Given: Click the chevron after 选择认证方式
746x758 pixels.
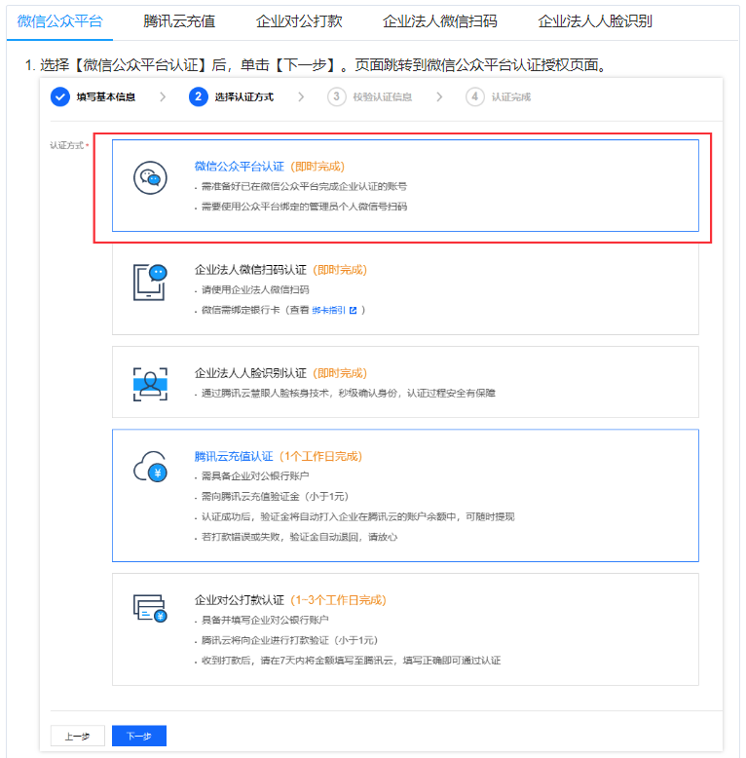Looking at the screenshot, I should click(x=301, y=97).
